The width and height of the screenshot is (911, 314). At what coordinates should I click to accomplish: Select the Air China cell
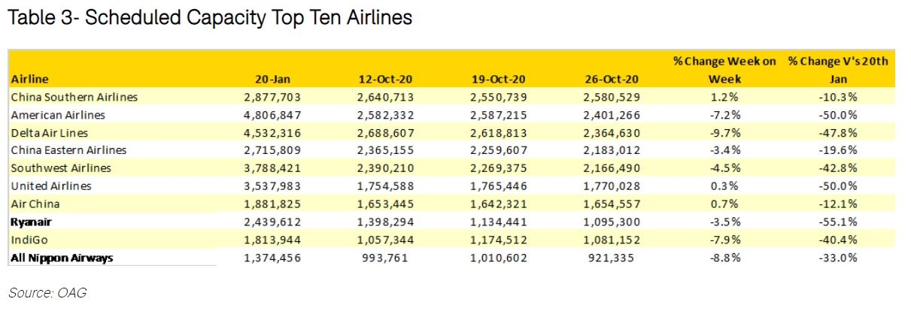tap(35, 204)
